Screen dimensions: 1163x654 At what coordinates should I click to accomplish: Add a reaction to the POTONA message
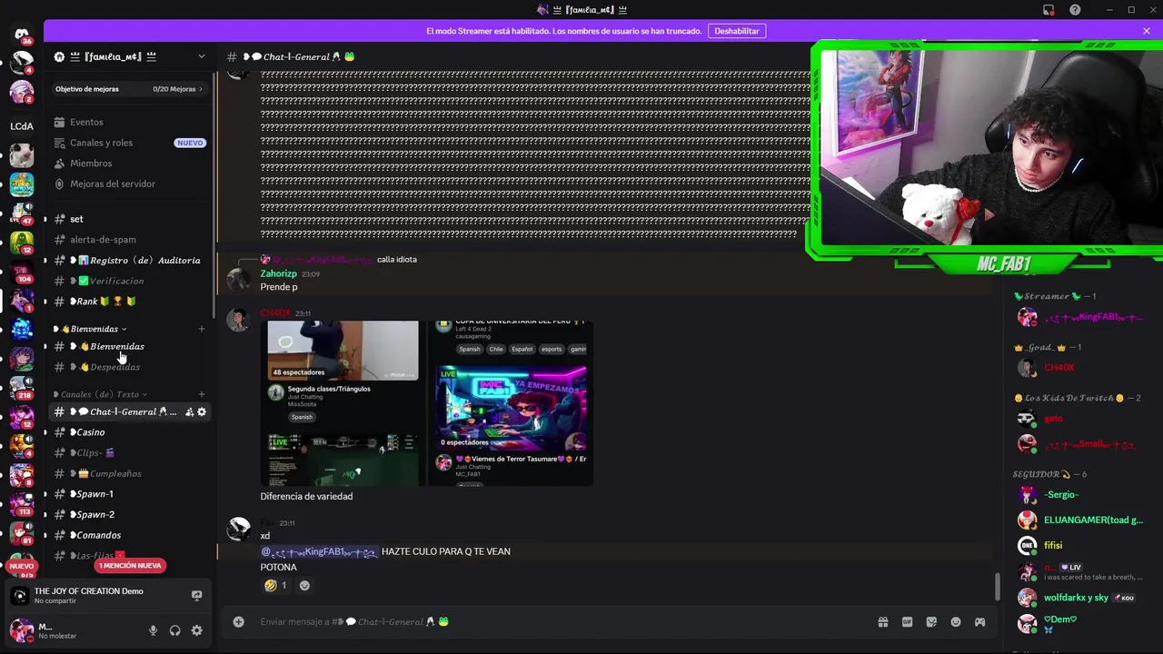(x=304, y=586)
